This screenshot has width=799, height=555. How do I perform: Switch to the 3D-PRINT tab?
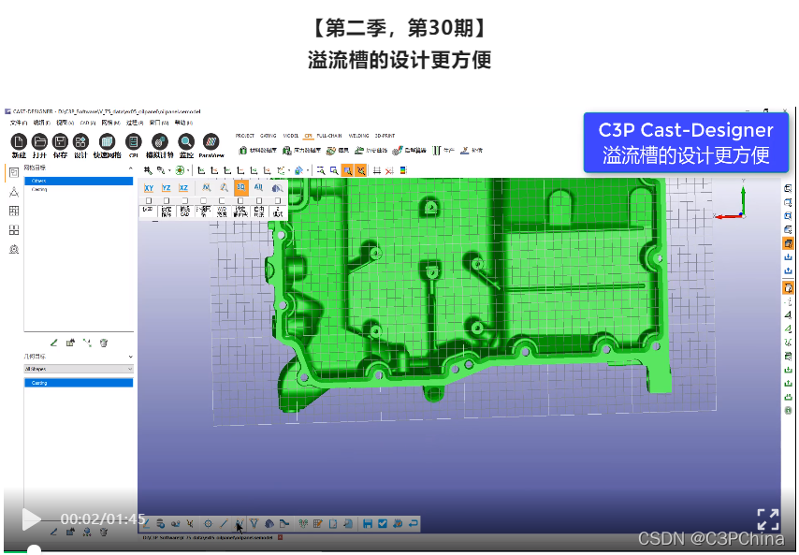(385, 136)
